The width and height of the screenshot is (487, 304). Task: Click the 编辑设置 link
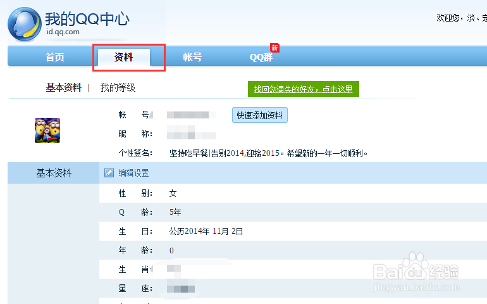point(133,173)
